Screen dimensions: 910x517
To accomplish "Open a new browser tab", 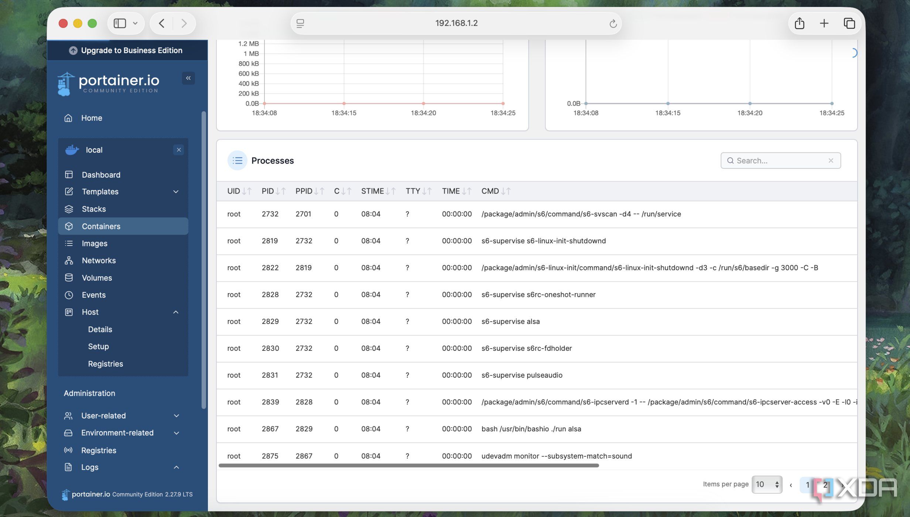I will (x=824, y=23).
